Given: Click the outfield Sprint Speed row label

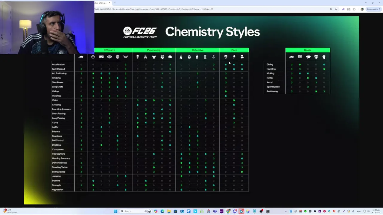Looking at the screenshot, I should click(58, 69).
